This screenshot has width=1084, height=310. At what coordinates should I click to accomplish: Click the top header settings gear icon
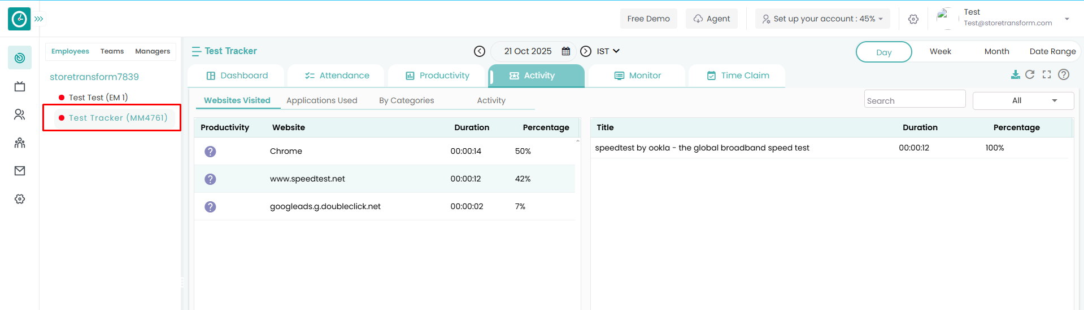coord(913,19)
